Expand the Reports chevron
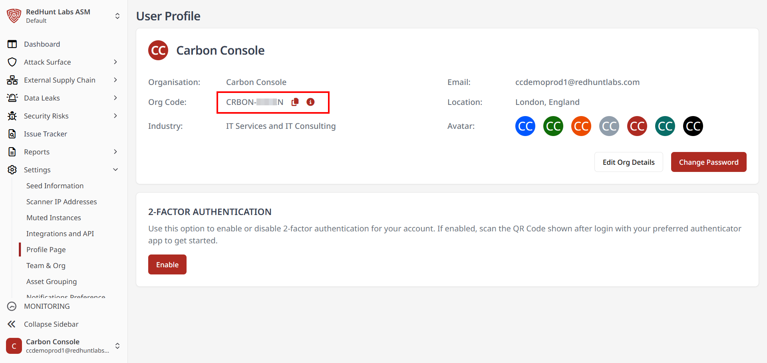 115,152
